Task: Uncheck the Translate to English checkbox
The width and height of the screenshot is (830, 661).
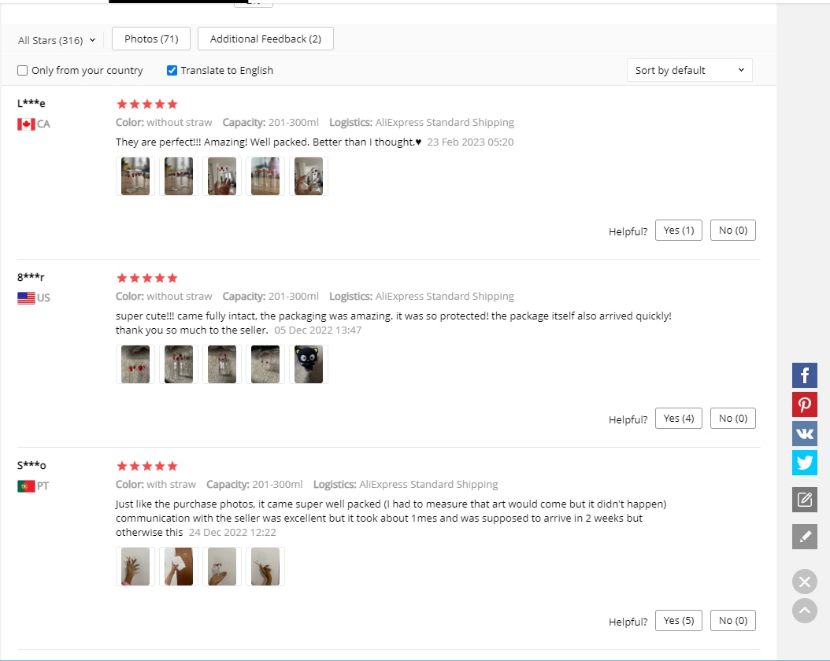Action: [172, 70]
